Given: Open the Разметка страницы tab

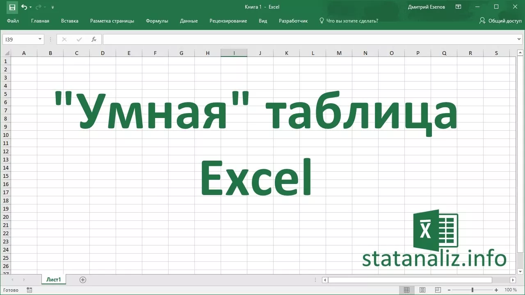Looking at the screenshot, I should pos(112,21).
